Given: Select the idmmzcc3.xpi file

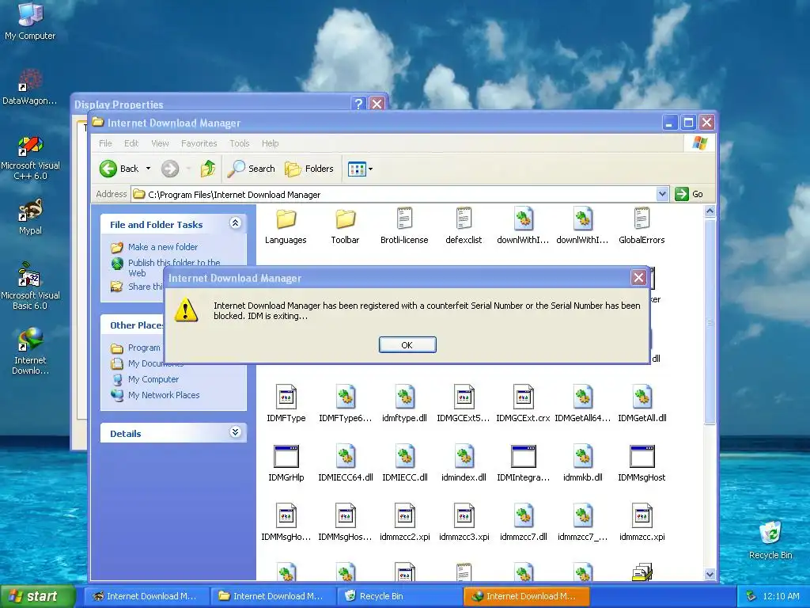Looking at the screenshot, I should point(464,522).
